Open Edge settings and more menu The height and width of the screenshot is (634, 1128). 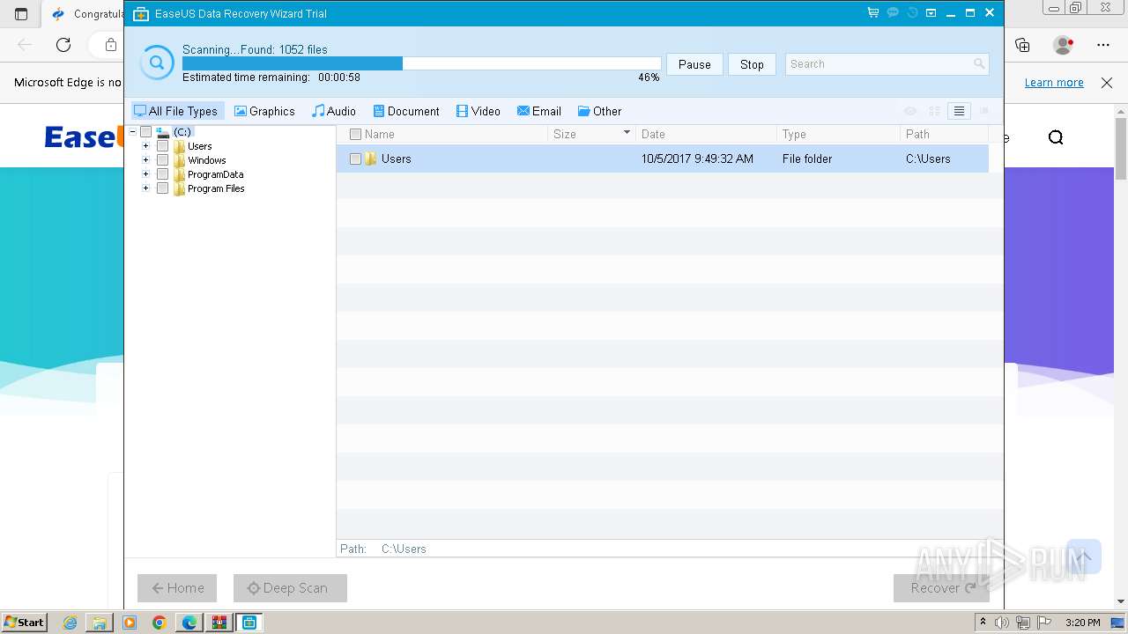tap(1103, 45)
